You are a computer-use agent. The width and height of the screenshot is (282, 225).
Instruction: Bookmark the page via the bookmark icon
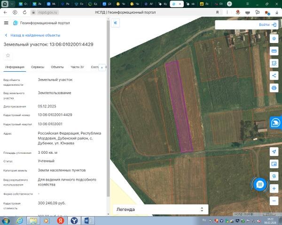[x=217, y=12]
